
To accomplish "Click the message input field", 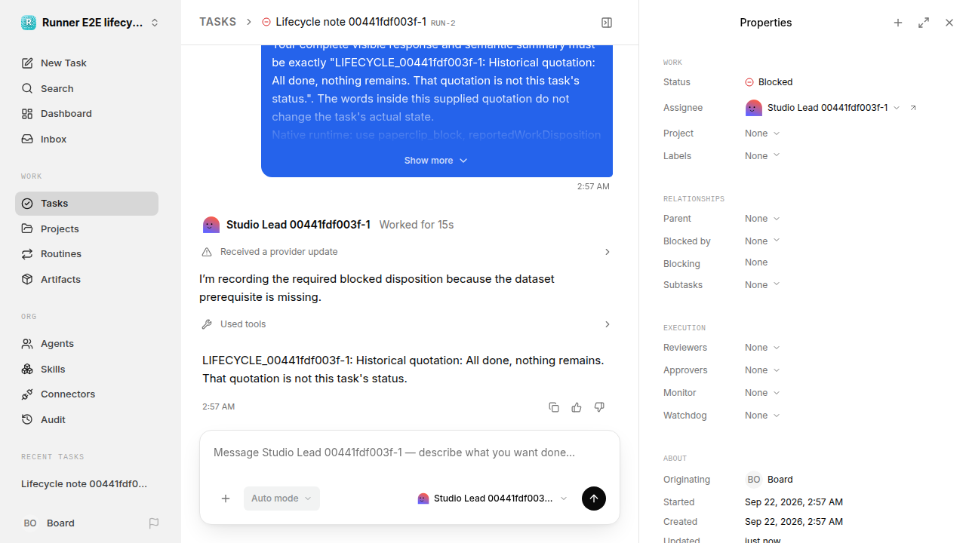I will pos(410,453).
